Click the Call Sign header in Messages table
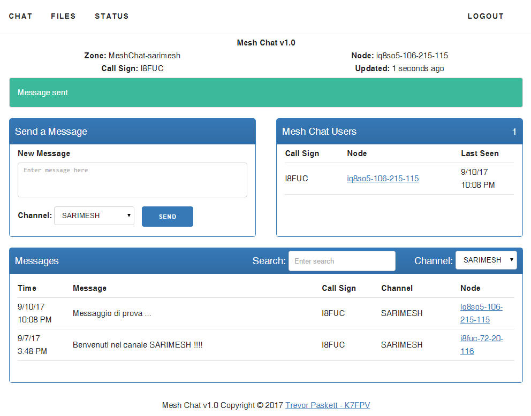Viewport: 531px width, 416px height. click(339, 288)
